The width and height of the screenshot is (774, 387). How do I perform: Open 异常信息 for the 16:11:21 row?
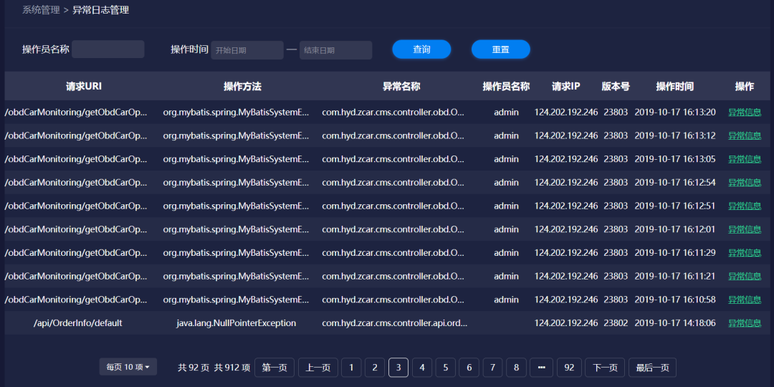click(745, 277)
